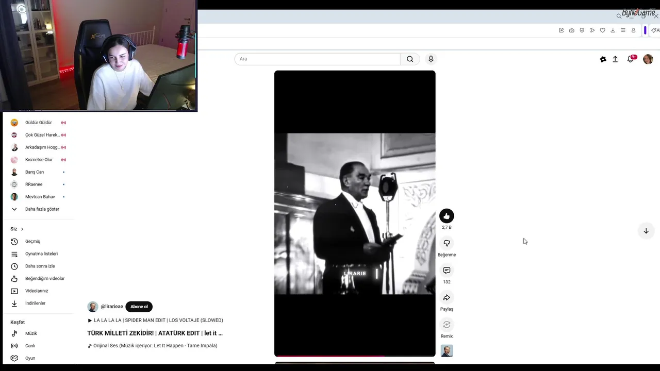Go to the next Short with the down arrow
The image size is (660, 371).
646,231
